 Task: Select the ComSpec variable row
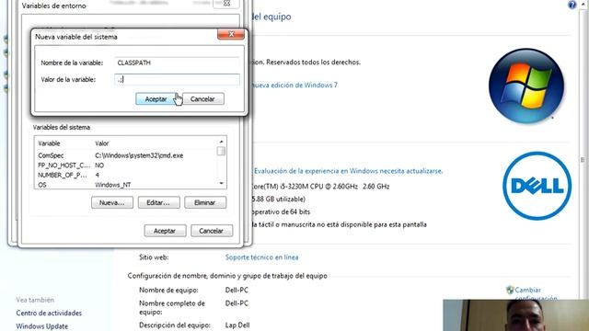tap(126, 155)
